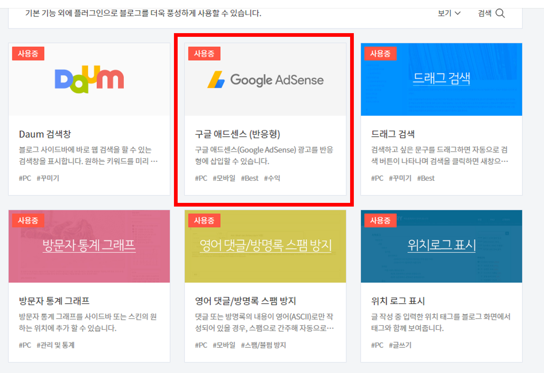544x373 pixels.
Task: Select the #수익 tag
Action: pos(272,178)
